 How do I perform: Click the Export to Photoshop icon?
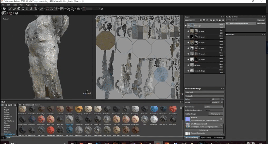point(5,13)
